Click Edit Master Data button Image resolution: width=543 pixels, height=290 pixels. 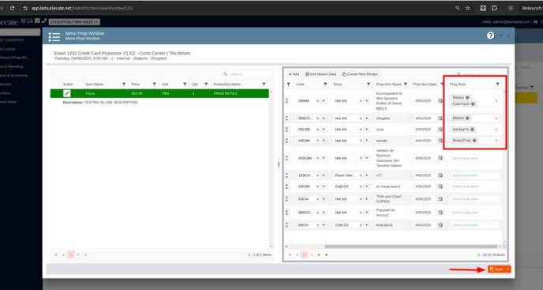[320, 74]
